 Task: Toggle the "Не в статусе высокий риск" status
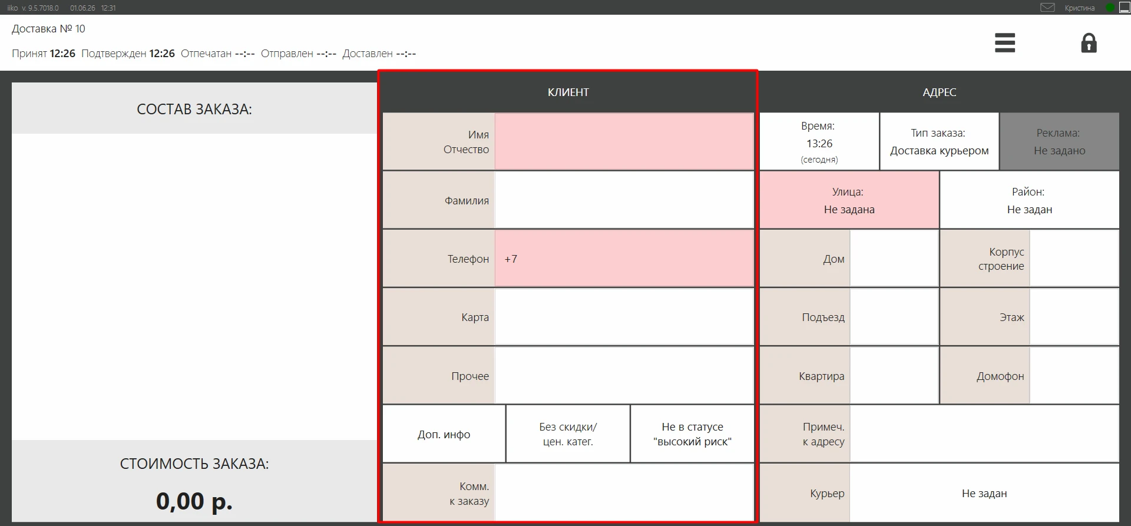tap(692, 434)
